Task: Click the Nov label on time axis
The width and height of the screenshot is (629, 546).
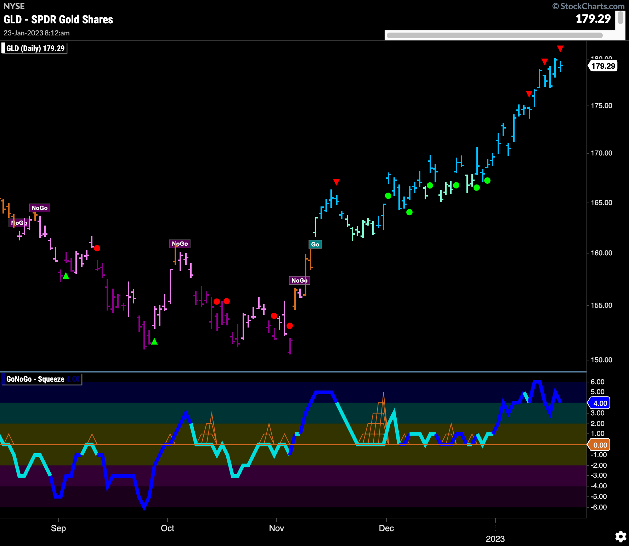Action: click(277, 528)
